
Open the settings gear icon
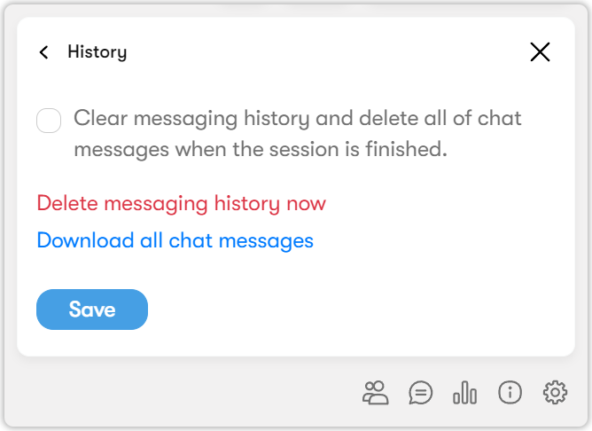point(556,392)
